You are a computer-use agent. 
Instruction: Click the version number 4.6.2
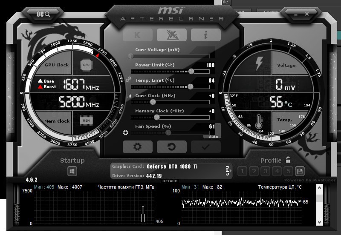(x=32, y=180)
